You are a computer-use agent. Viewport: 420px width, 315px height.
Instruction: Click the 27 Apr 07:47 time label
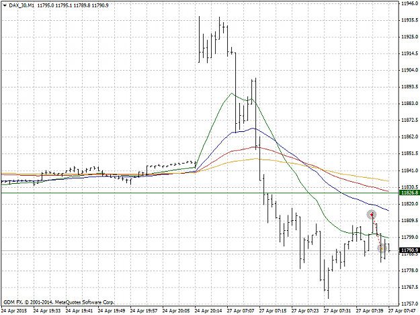pos(402,311)
